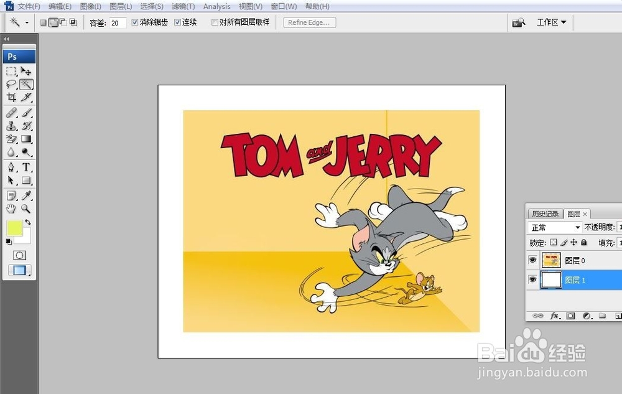Toggle lock all padlock icon
Screen dimensions: 622x394
(x=583, y=242)
